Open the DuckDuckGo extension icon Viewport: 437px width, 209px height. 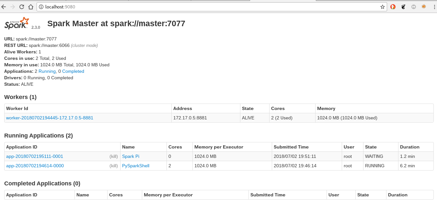pyautogui.click(x=393, y=7)
